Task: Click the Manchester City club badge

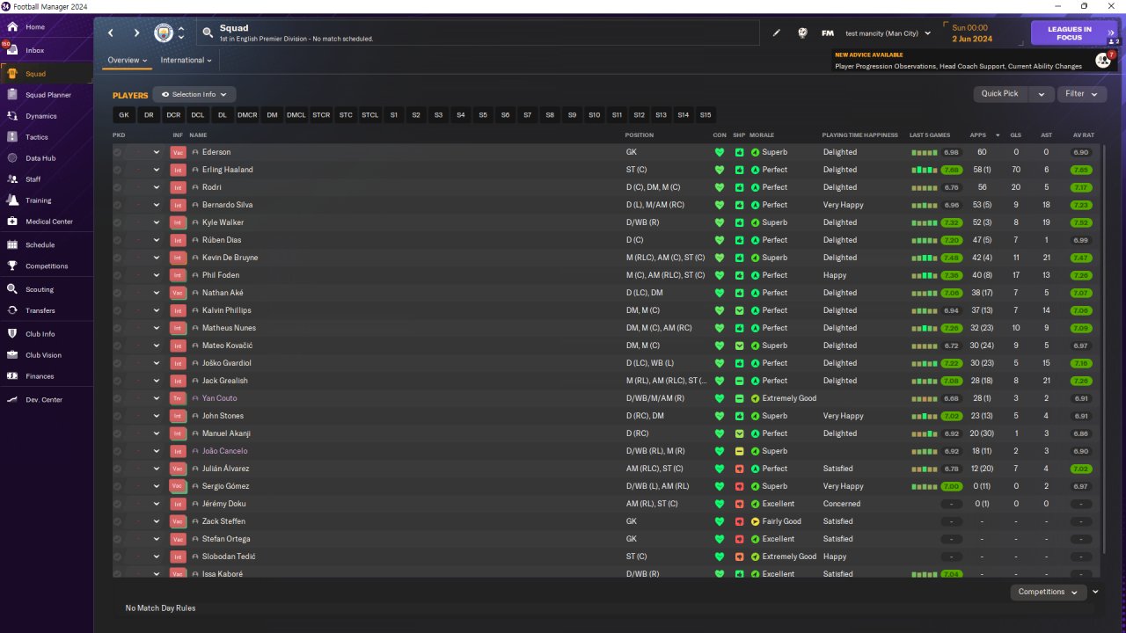Action: (164, 33)
